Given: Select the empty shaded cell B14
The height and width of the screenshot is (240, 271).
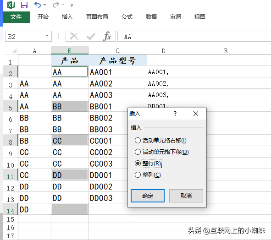Looking at the screenshot, I should [x=70, y=209].
